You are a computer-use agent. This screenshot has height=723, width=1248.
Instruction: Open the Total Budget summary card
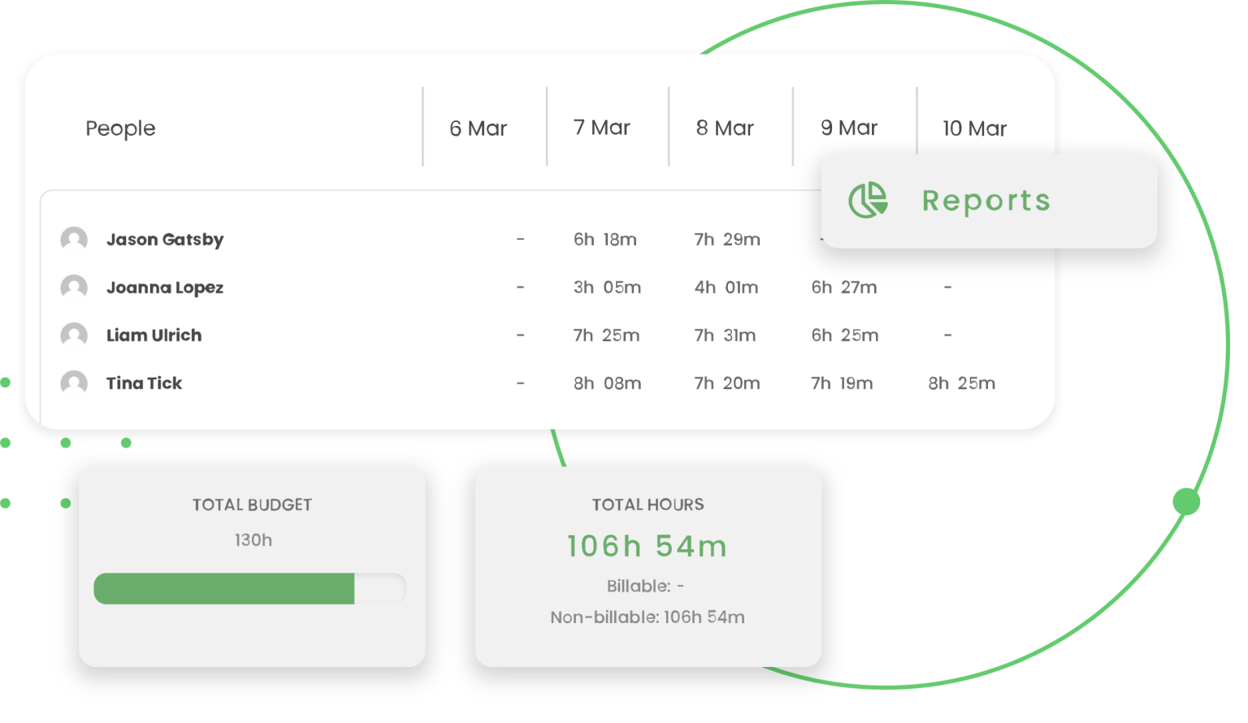[252, 566]
